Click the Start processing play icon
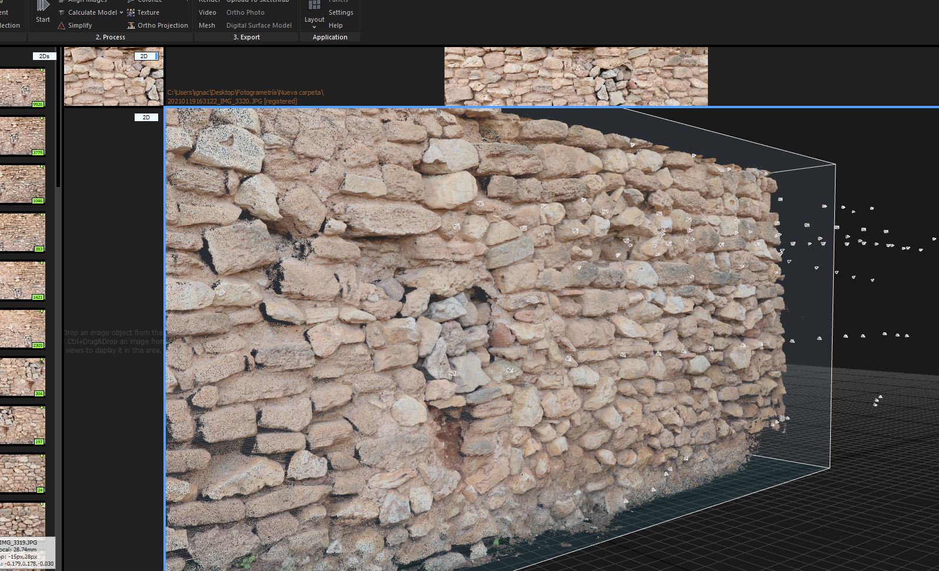The height and width of the screenshot is (571, 939). tap(43, 5)
